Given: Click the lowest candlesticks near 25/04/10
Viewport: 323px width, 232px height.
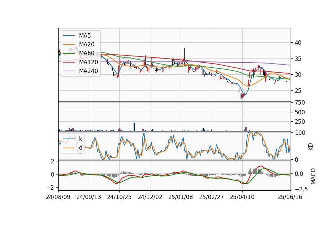Looking at the screenshot, I should (x=243, y=96).
